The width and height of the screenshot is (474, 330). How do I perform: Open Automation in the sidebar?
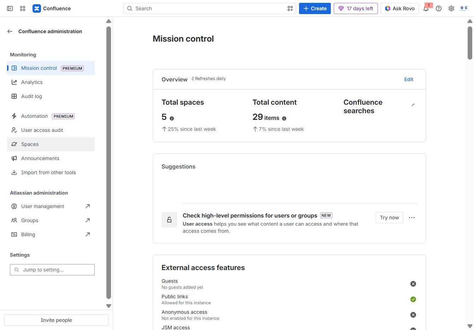(51, 116)
